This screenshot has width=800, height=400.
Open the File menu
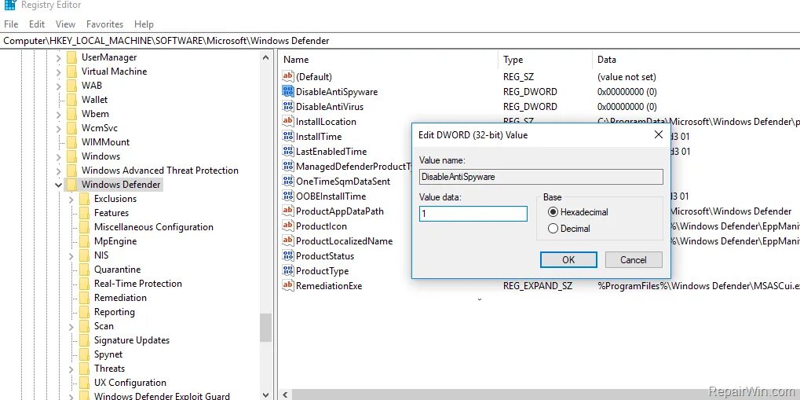coord(11,24)
